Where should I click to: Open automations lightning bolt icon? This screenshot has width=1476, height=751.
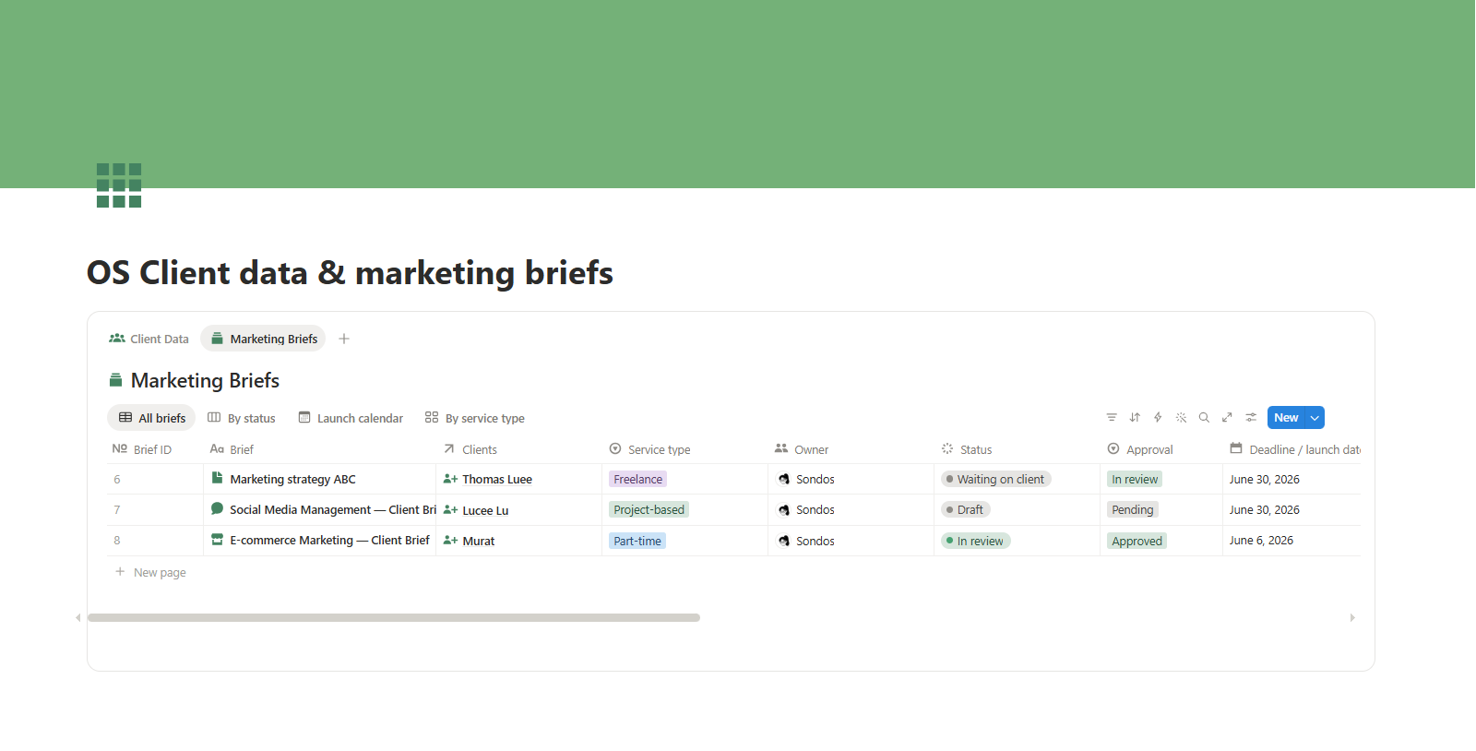[1158, 418]
